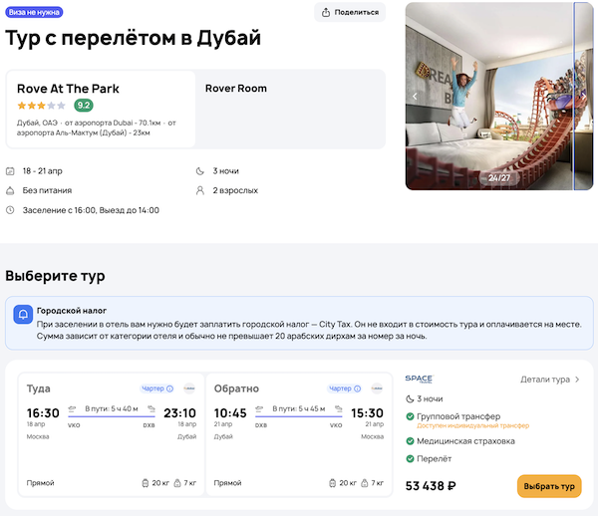Show previous hotel photo with left arrow

[x=416, y=96]
